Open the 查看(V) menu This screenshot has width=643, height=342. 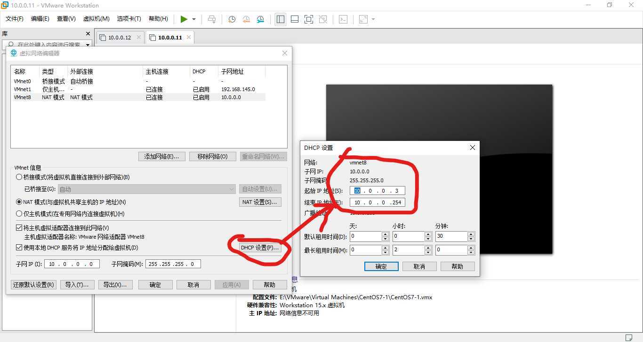coord(66,19)
